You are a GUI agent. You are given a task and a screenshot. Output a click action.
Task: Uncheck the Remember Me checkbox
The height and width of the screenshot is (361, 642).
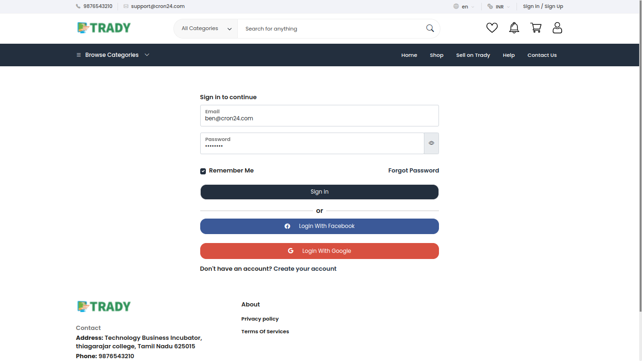(203, 171)
